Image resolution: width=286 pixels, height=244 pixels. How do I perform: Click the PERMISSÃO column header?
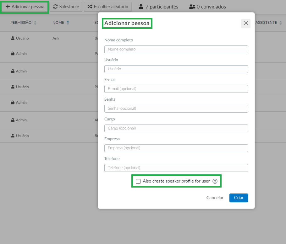[x=21, y=23]
